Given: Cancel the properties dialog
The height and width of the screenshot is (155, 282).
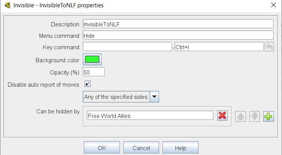Looking at the screenshot, I should click(141, 148).
